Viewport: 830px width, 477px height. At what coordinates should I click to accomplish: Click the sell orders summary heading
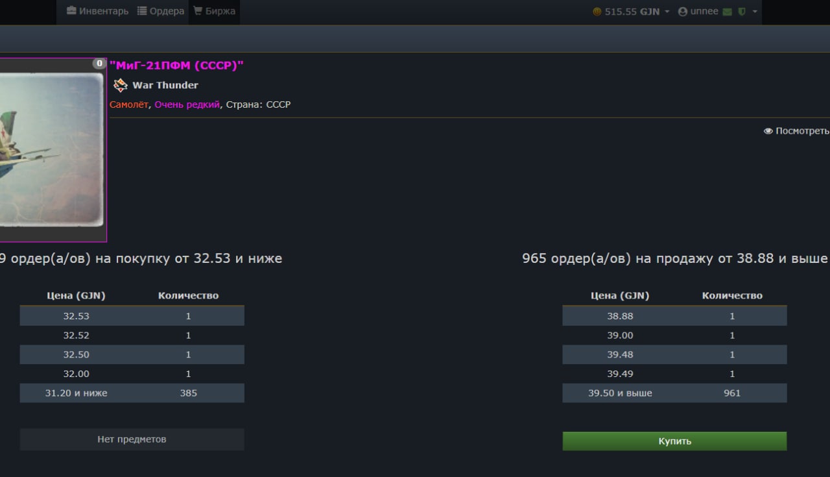pos(674,258)
